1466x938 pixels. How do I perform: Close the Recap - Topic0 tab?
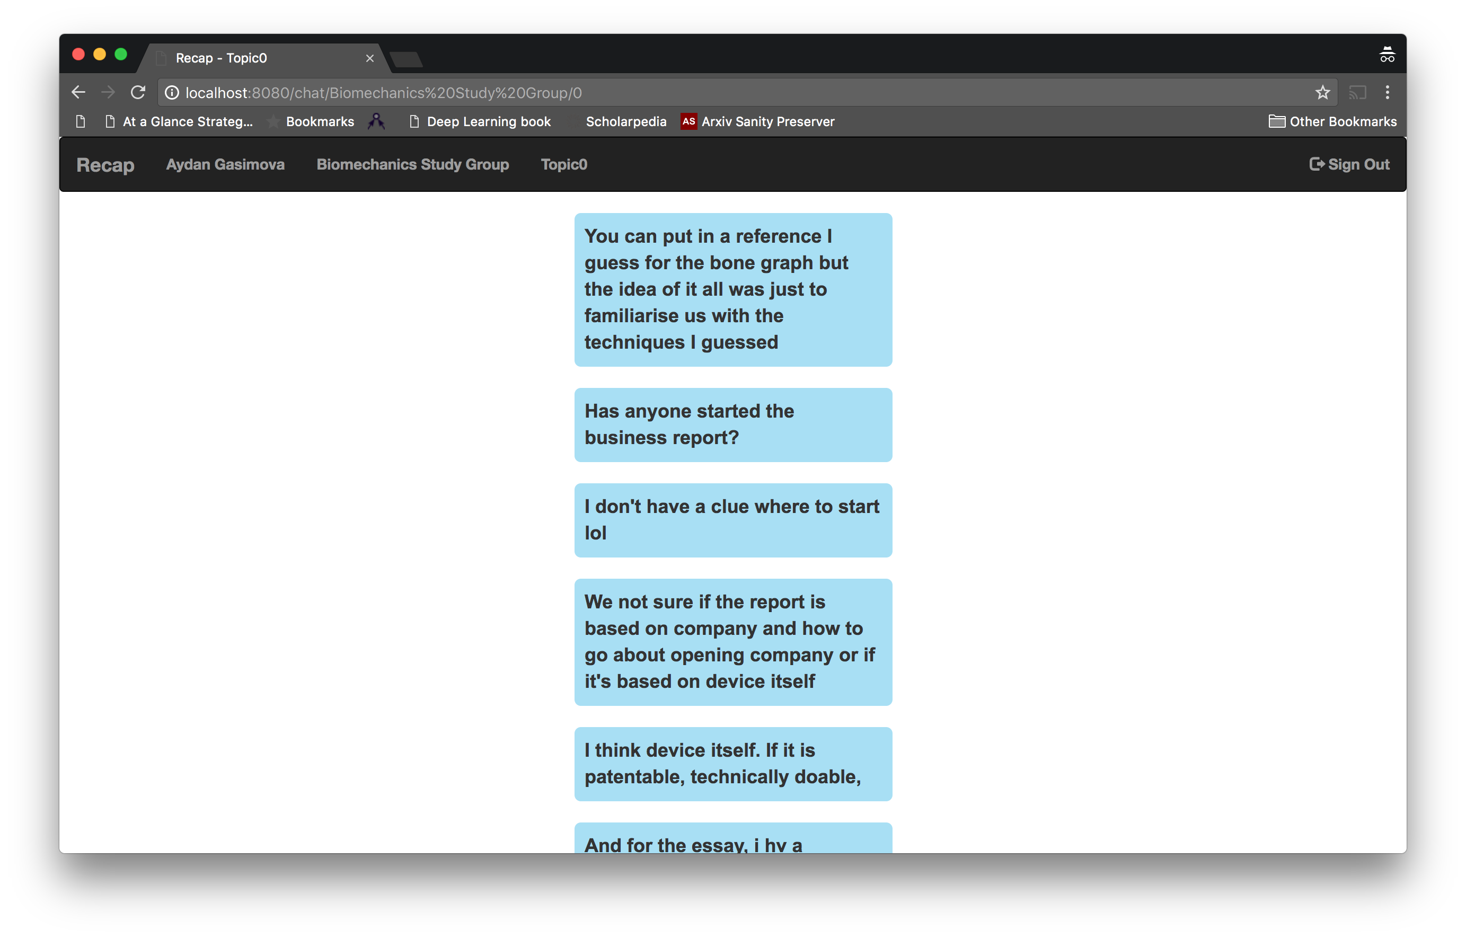click(370, 58)
